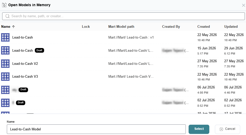Image resolution: width=246 pixels, height=135 pixels.
Task: Click the circled X icon in the Cancel button
Action: click(221, 129)
